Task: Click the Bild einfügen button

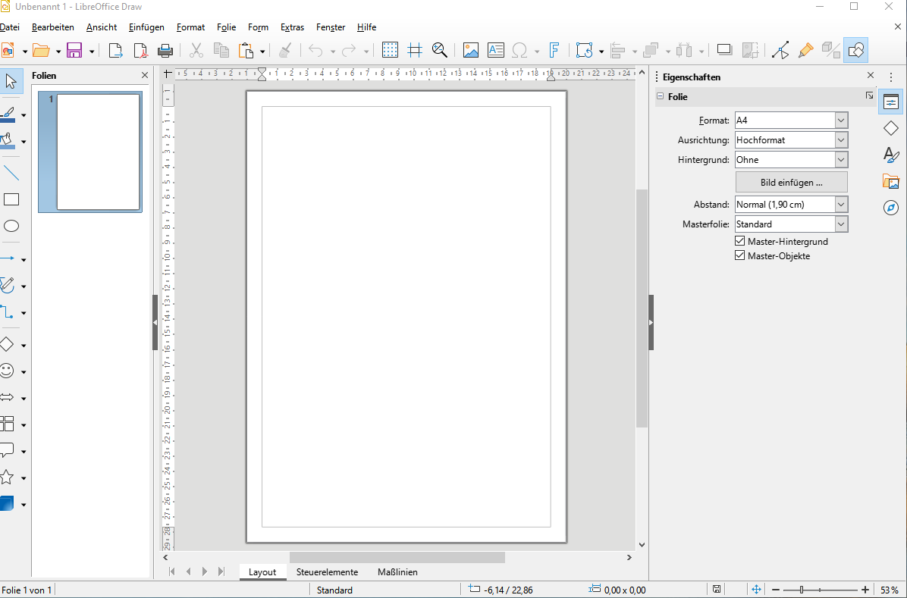Action: point(791,182)
